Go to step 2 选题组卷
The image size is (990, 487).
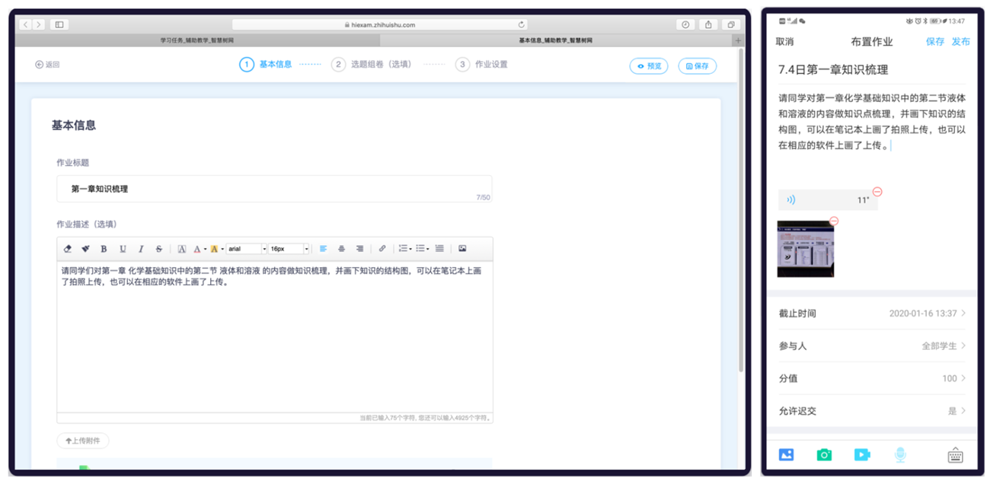point(373,65)
